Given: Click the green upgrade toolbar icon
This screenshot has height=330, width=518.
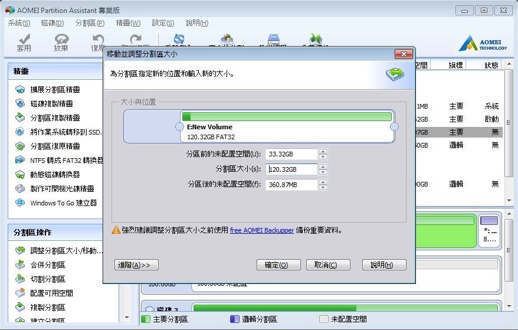Looking at the screenshot, I should click(316, 39).
